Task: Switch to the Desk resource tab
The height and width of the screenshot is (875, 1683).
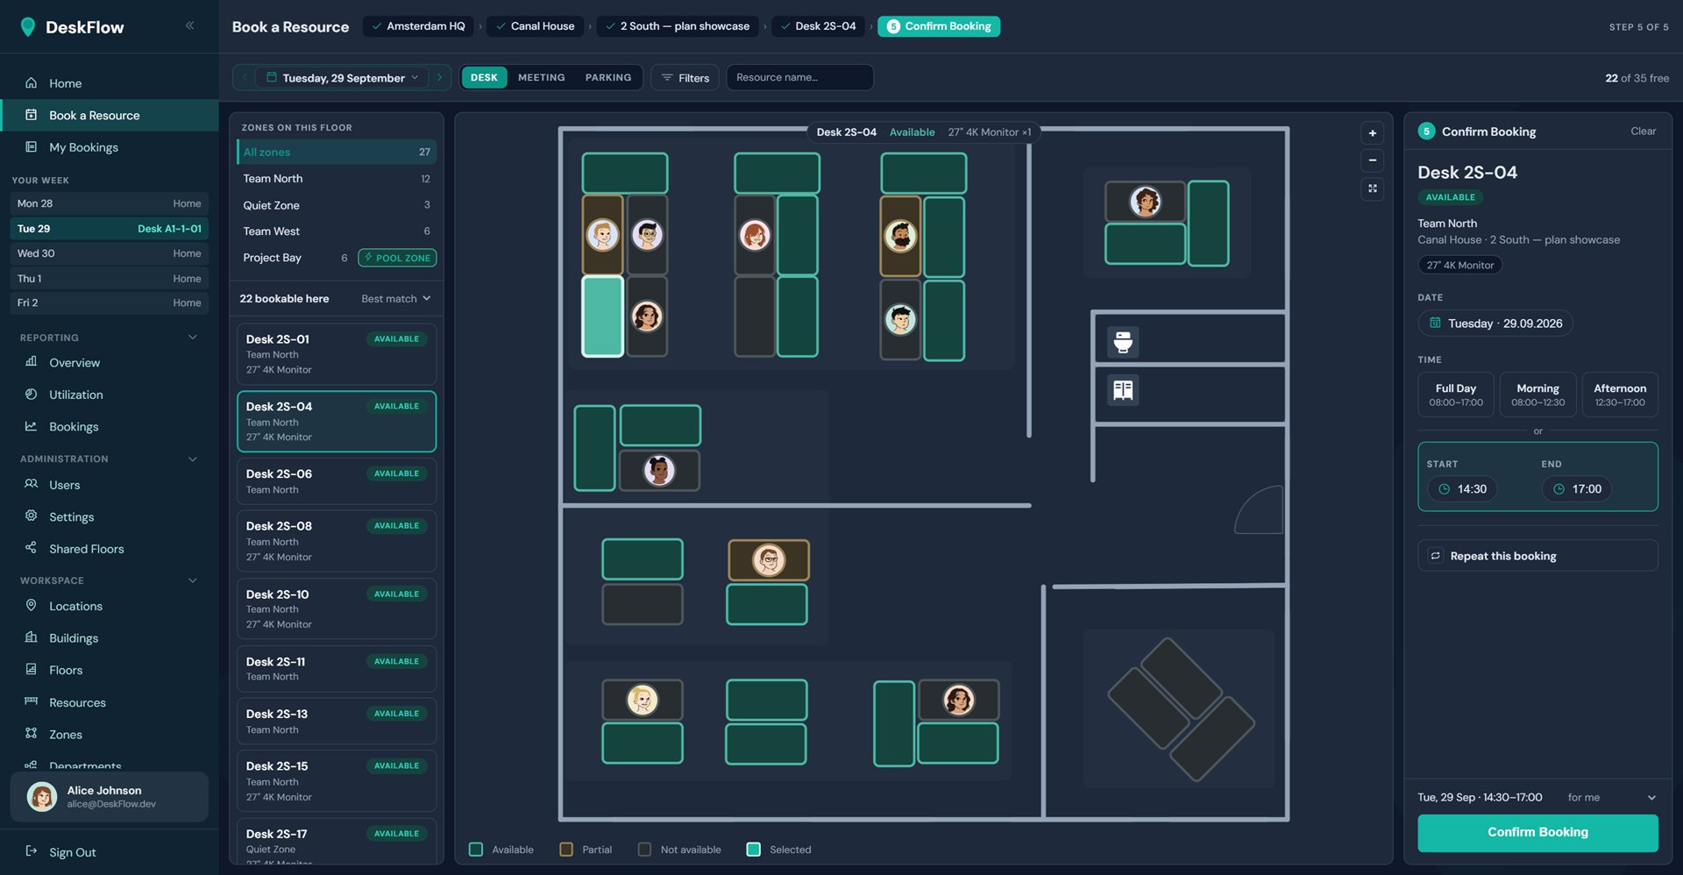Action: [x=484, y=77]
